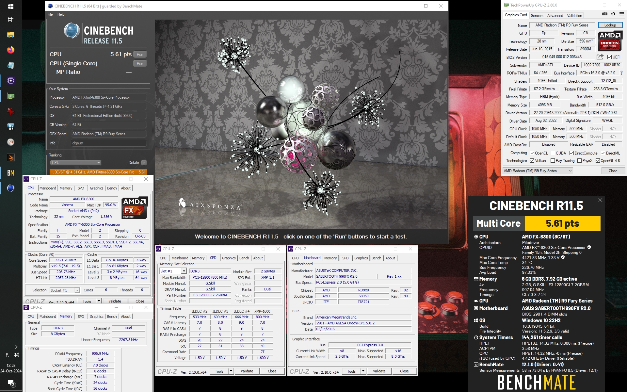Open Tools dropdown arrow in CPU-Z CPU window
The height and width of the screenshot is (392, 627).
99,301
